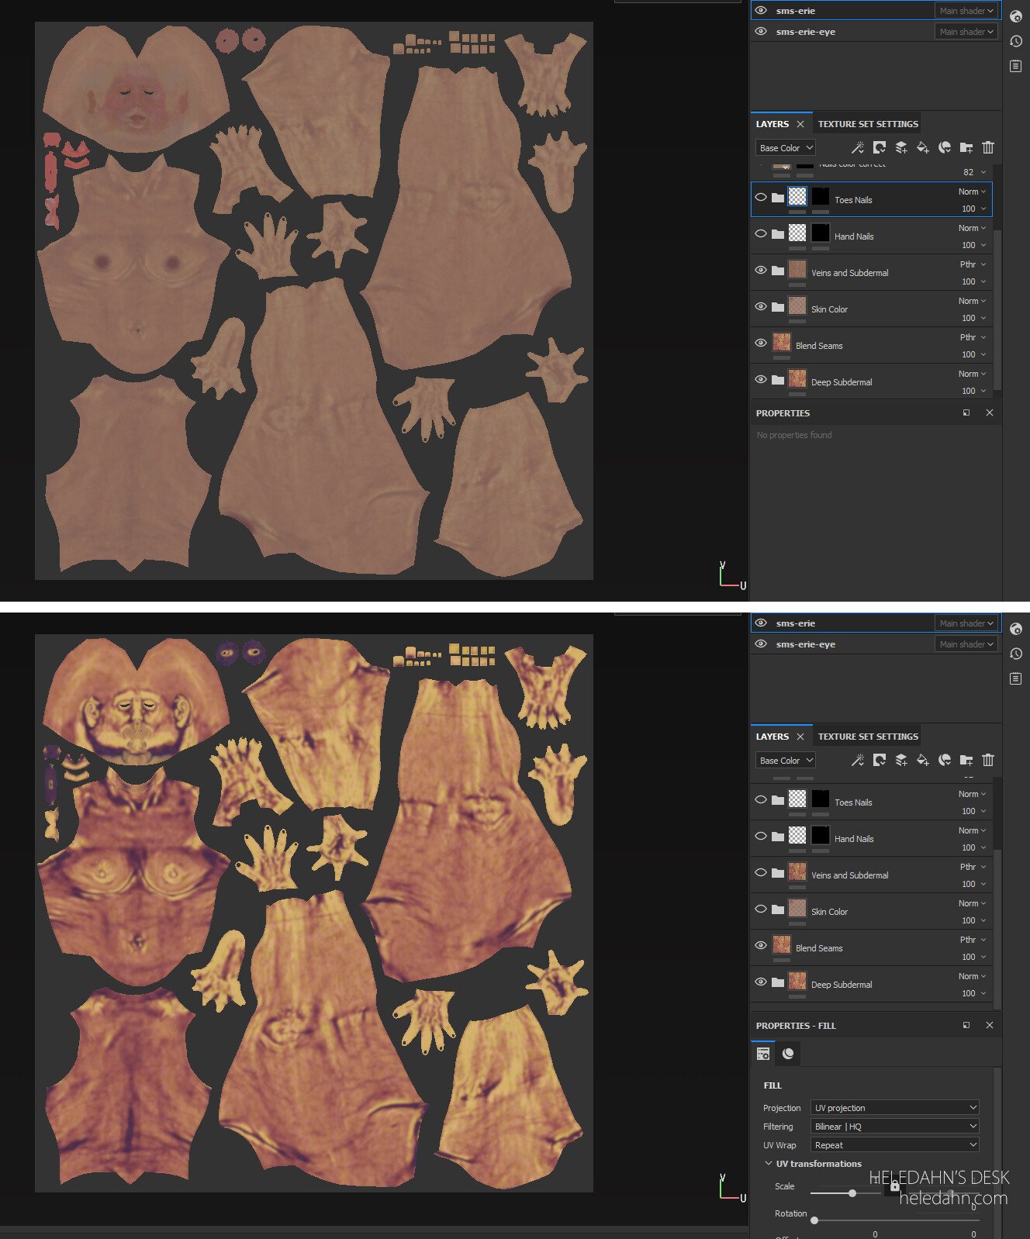Image resolution: width=1030 pixels, height=1239 pixels.
Task: Open Norm blend mode of Toes Nails, bottom screenshot
Action: click(973, 794)
